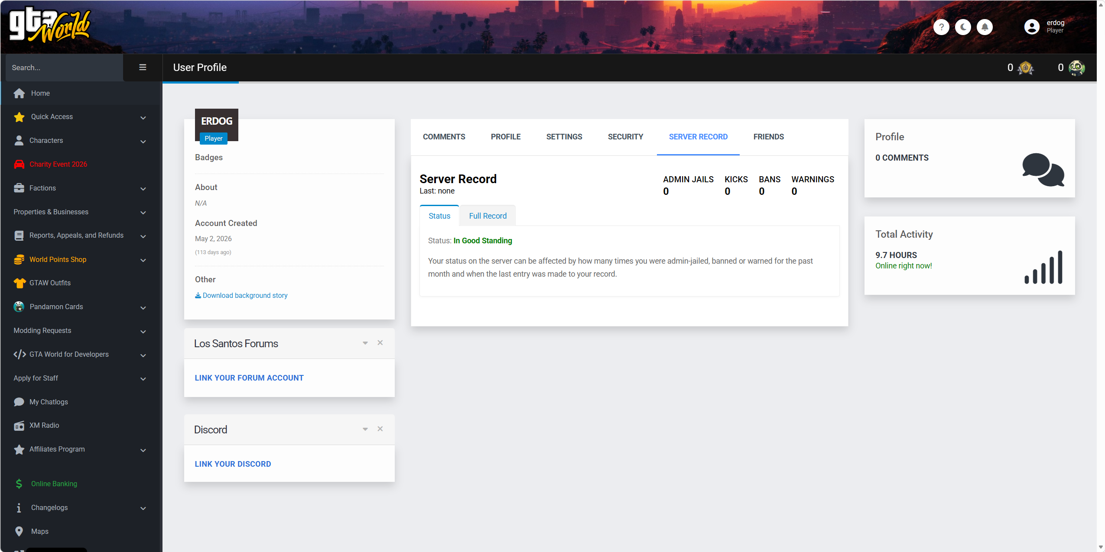This screenshot has width=1105, height=552.
Task: Open the SETTINGS tab
Action: (x=564, y=137)
